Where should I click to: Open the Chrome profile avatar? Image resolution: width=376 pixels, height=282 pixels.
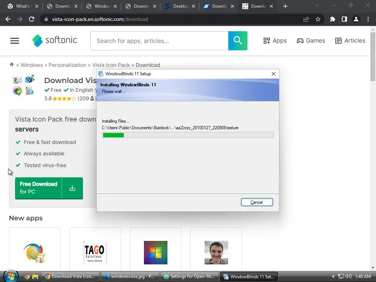coord(356,19)
